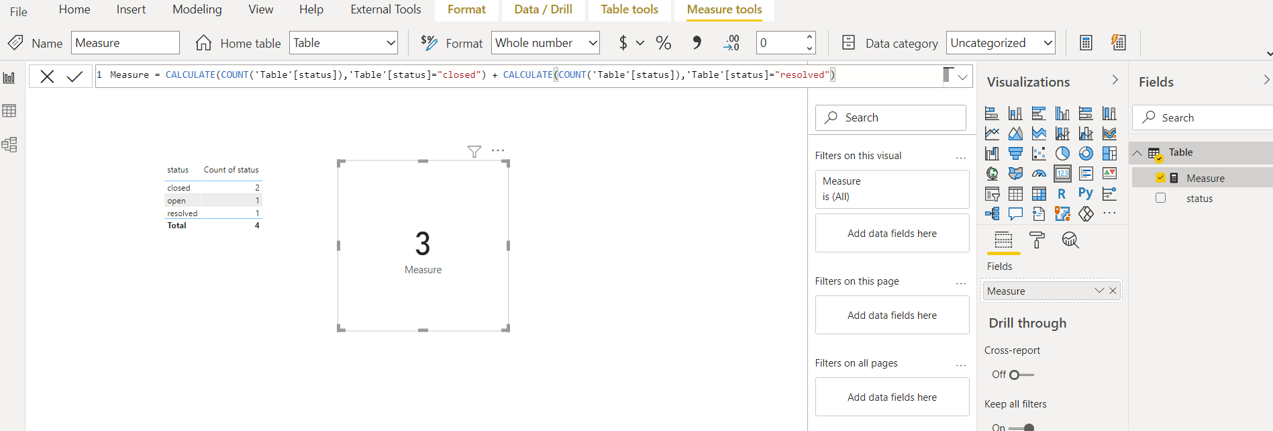Screen dimensions: 1273x431
Task: Check the status field checkbox
Action: tap(1160, 198)
